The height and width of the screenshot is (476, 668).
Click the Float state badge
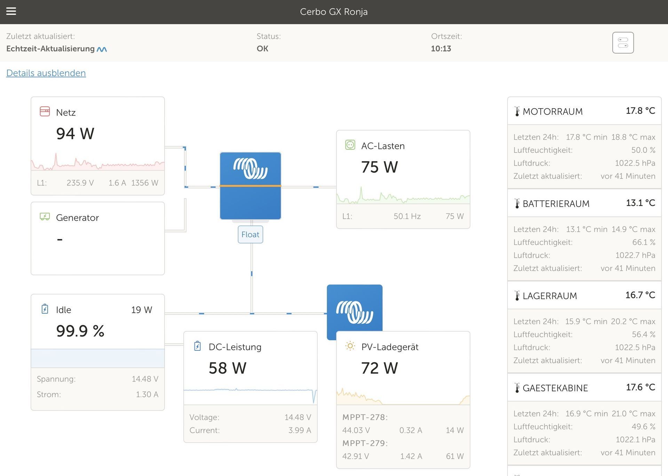[250, 235]
